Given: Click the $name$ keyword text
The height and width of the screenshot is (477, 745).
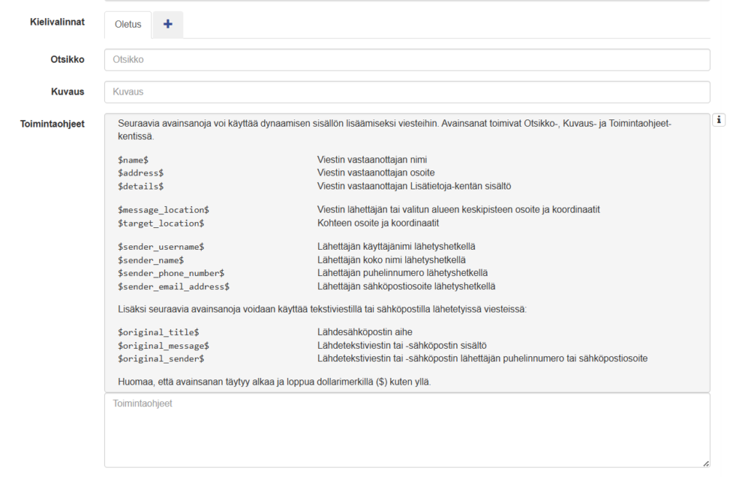Looking at the screenshot, I should [x=133, y=159].
